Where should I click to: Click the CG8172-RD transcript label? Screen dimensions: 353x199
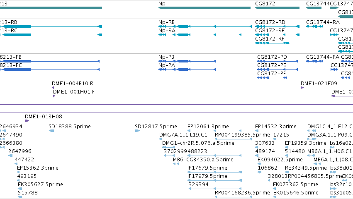click(270, 22)
